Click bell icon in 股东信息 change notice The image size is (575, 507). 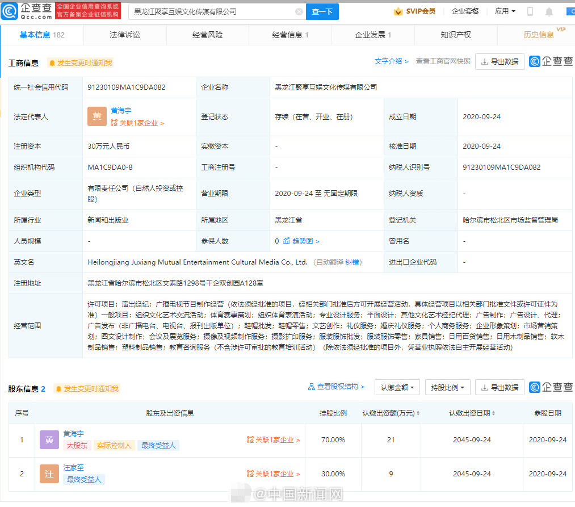(58, 389)
